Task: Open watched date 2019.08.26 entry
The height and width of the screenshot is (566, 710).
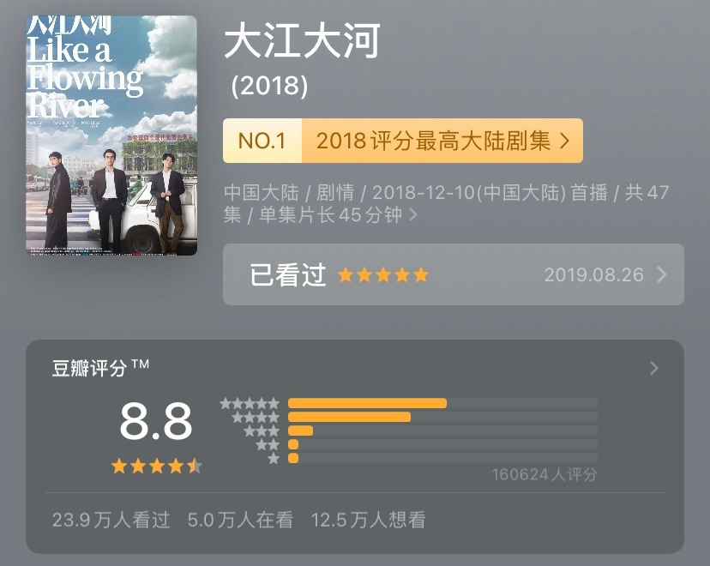Action: pos(594,274)
